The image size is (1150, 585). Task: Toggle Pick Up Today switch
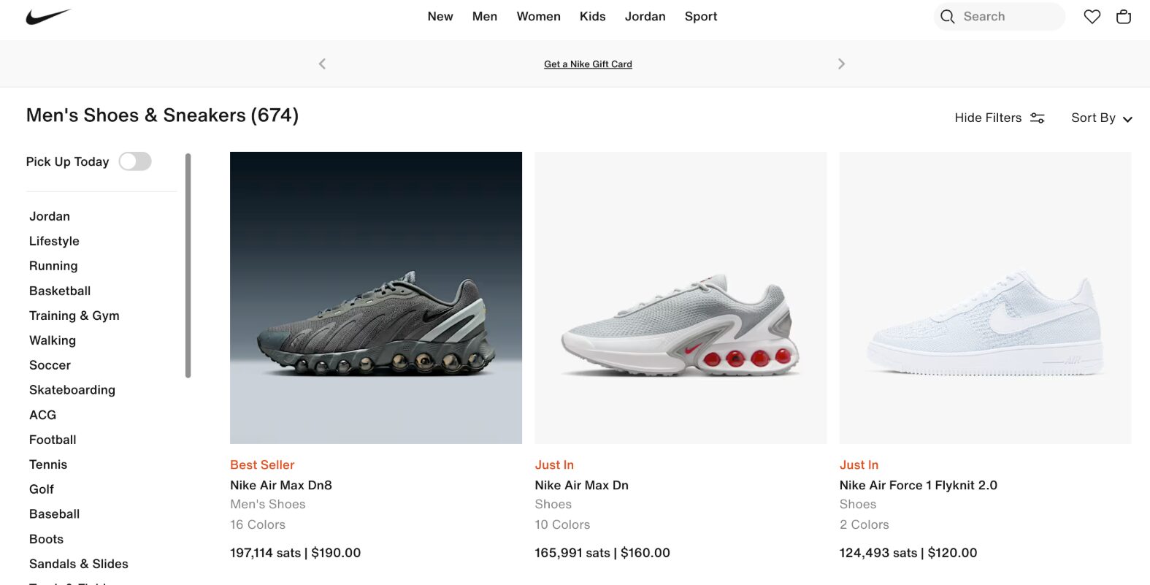coord(135,161)
